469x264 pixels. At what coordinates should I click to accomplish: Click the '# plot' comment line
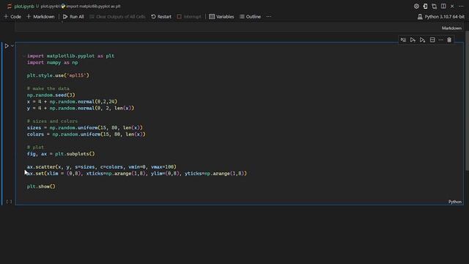[x=35, y=147]
